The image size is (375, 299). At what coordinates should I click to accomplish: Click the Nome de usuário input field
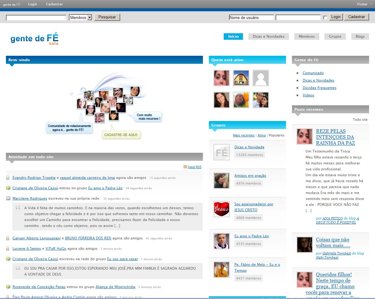coord(251,18)
